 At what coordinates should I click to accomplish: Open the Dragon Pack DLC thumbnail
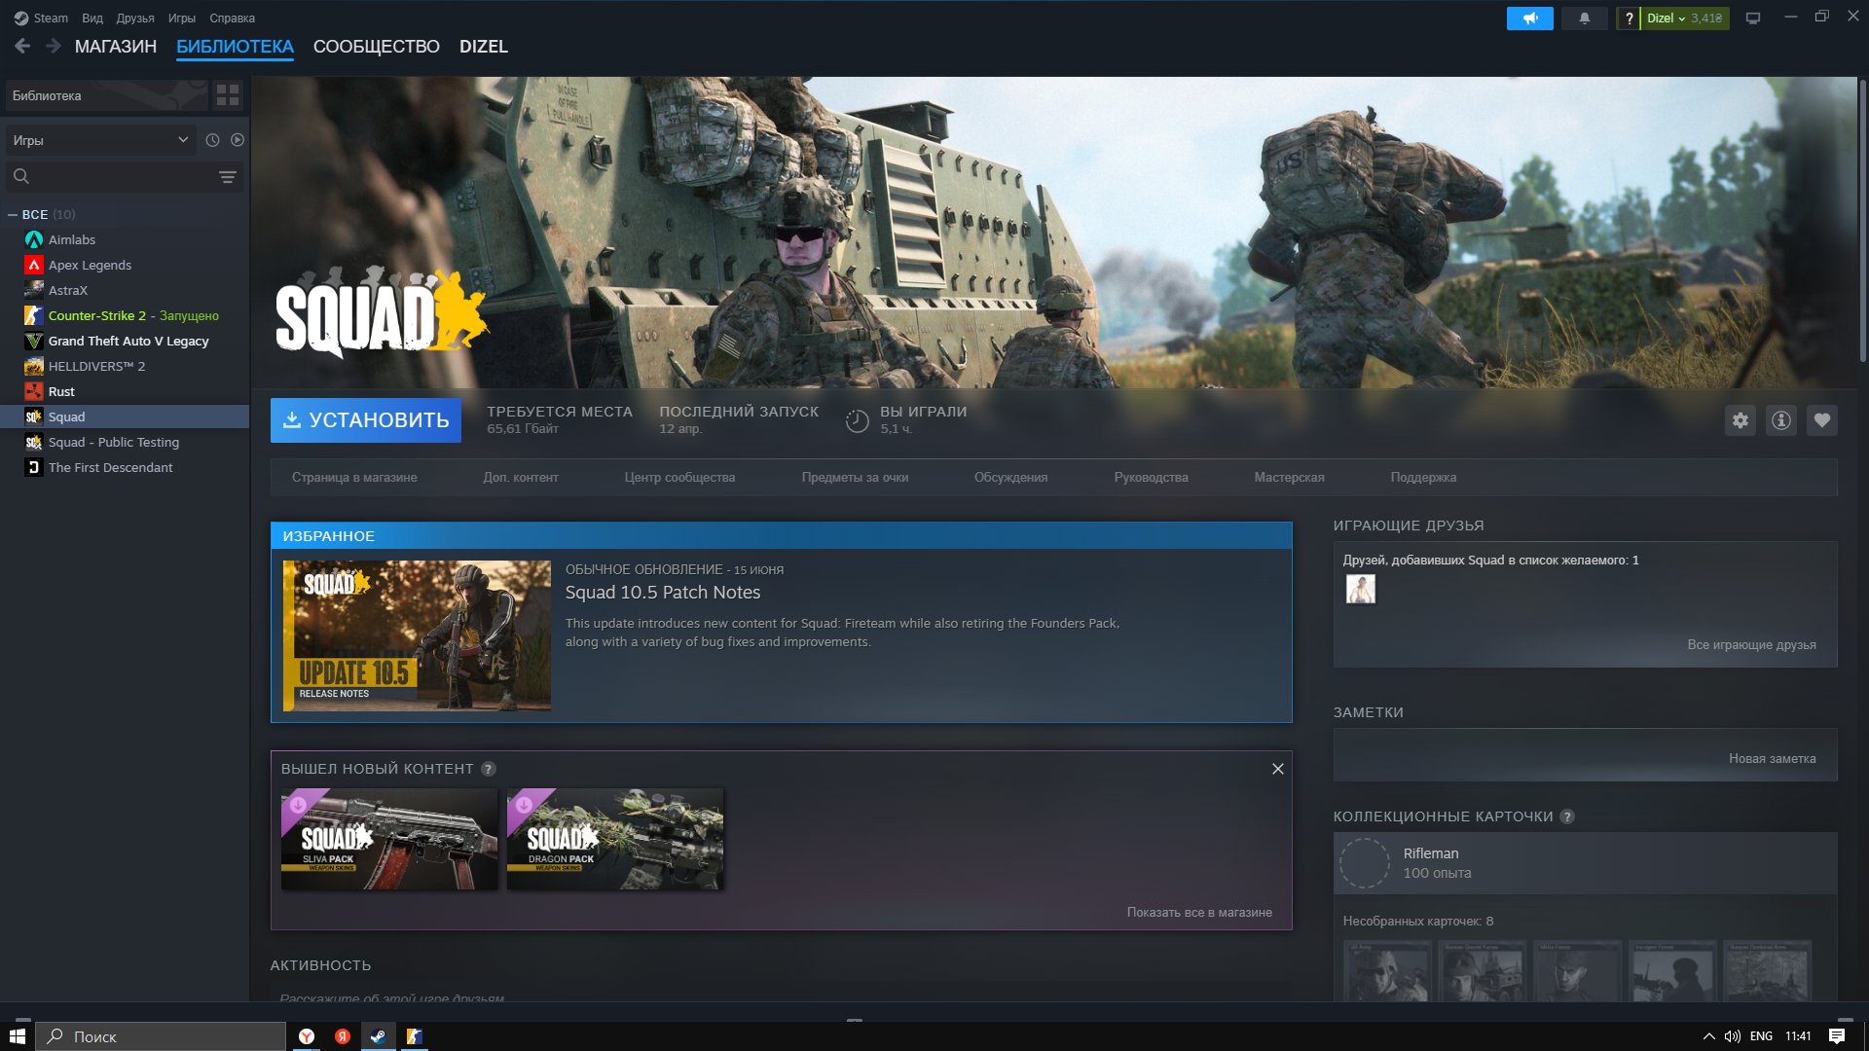(615, 839)
